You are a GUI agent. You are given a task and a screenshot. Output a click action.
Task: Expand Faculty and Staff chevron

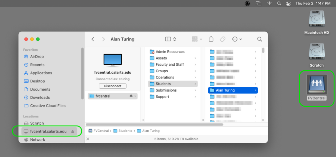point(195,64)
